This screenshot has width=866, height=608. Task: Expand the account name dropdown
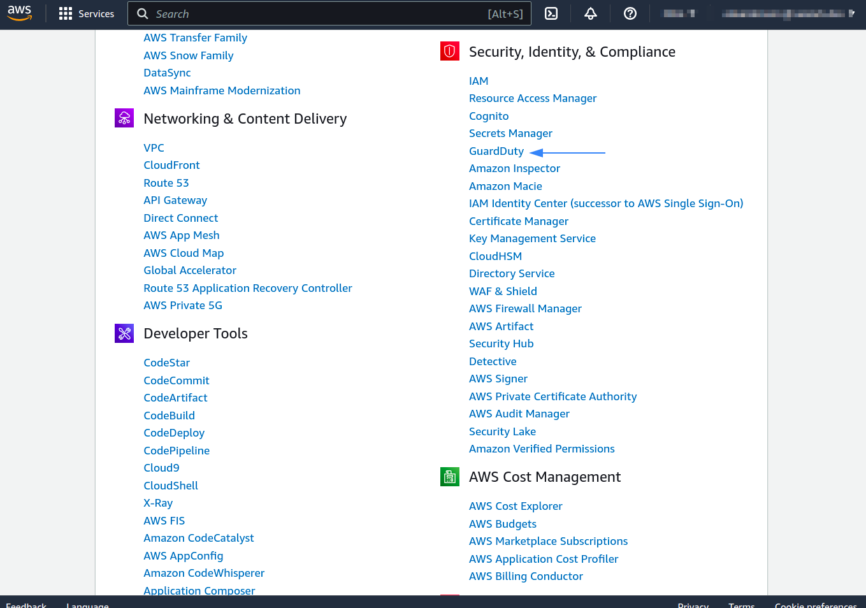788,13
